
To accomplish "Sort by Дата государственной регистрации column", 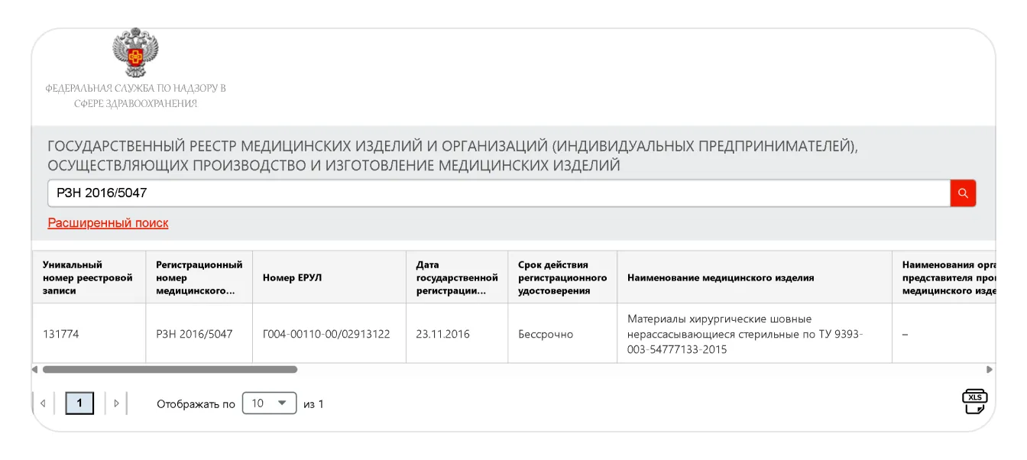I will click(x=456, y=277).
